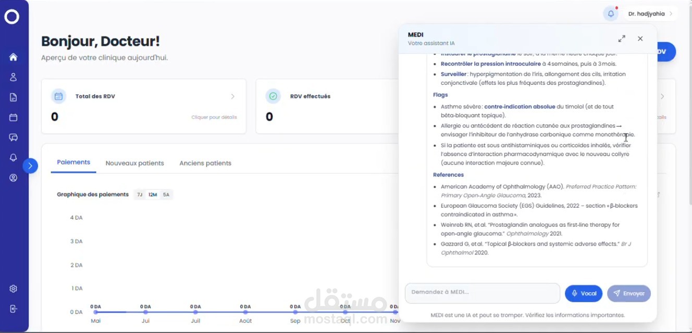Image resolution: width=692 pixels, height=333 pixels.
Task: Switch to the Nouveaux patients tab
Action: (134, 163)
